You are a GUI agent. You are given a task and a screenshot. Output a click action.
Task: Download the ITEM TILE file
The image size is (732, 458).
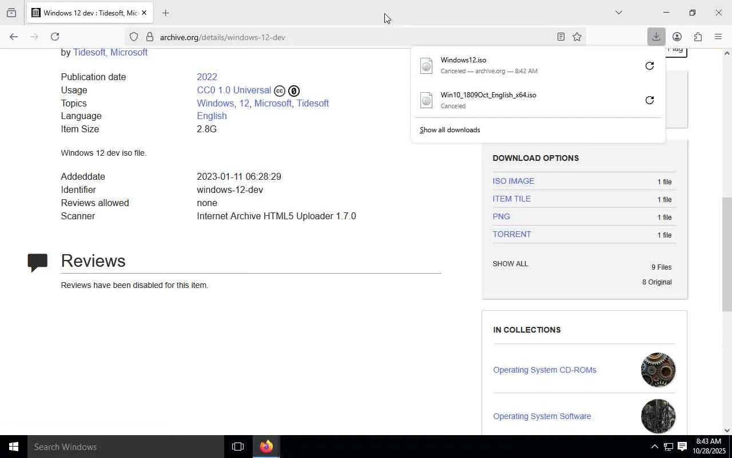click(x=512, y=199)
